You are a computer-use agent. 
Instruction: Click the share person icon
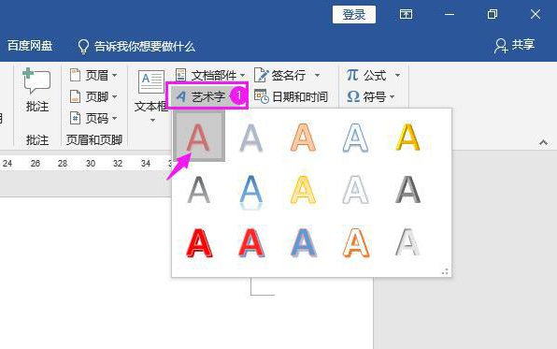click(501, 46)
